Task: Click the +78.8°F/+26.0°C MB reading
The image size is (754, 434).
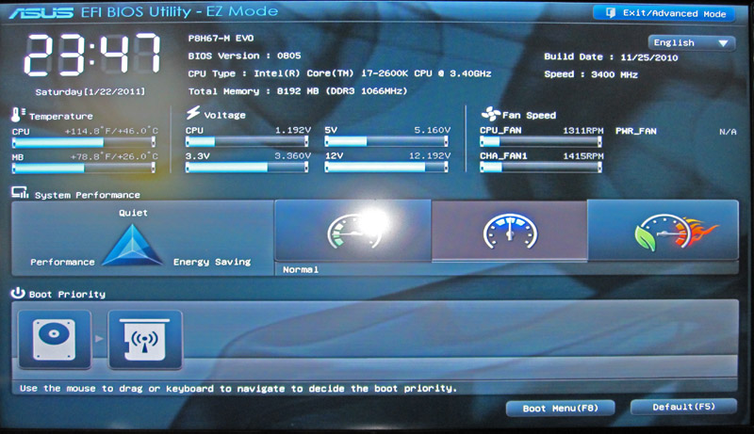Action: pyautogui.click(x=114, y=156)
